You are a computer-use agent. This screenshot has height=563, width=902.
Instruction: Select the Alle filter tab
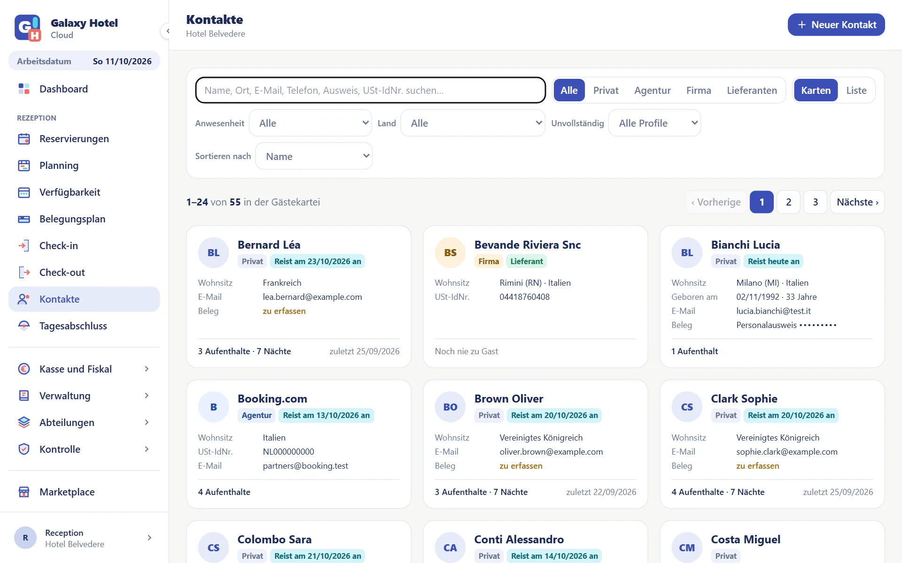click(x=569, y=90)
